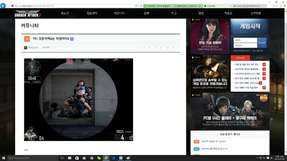Open the dark soldier promotional banner
The width and height of the screenshot is (287, 161).
pyautogui.click(x=210, y=73)
